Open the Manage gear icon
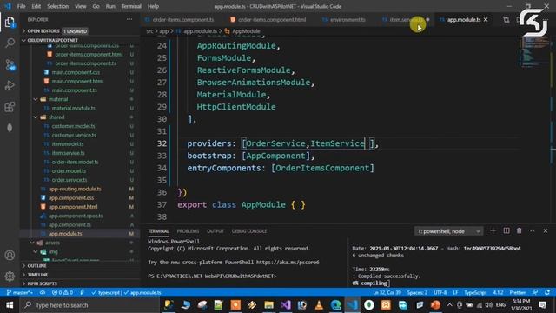 (10, 276)
